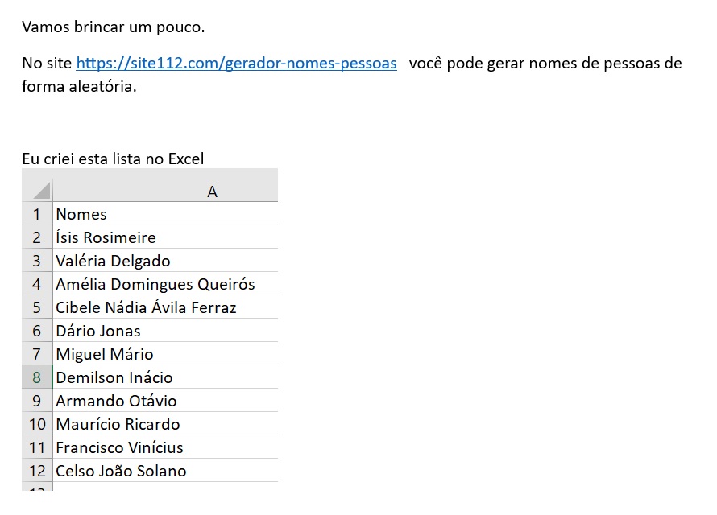Click the Francisco Vinícius cell

165,447
